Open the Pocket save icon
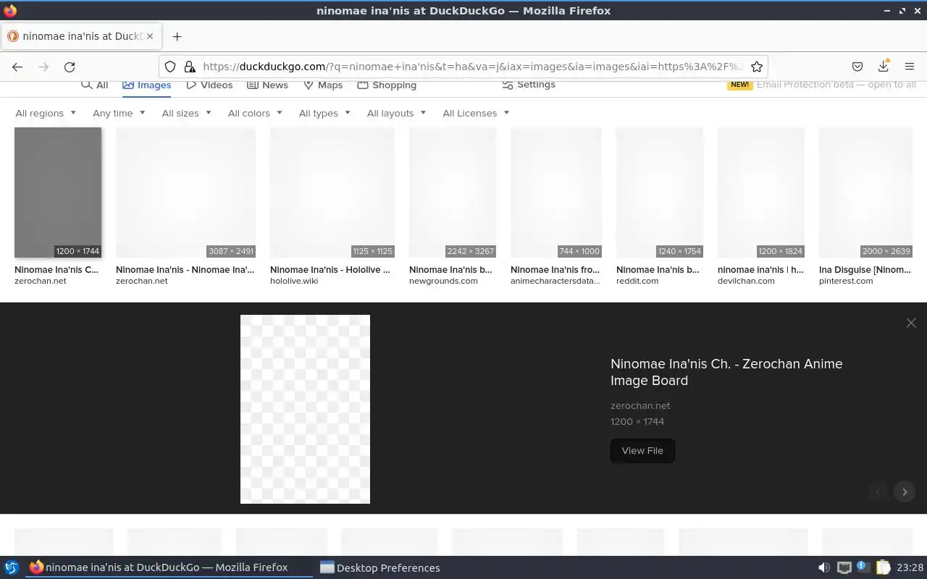The height and width of the screenshot is (579, 927). pos(857,67)
